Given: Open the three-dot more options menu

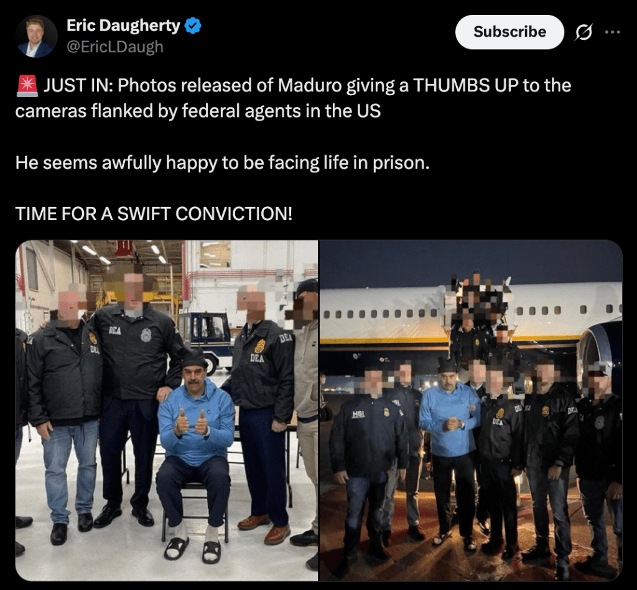Looking at the screenshot, I should (612, 32).
